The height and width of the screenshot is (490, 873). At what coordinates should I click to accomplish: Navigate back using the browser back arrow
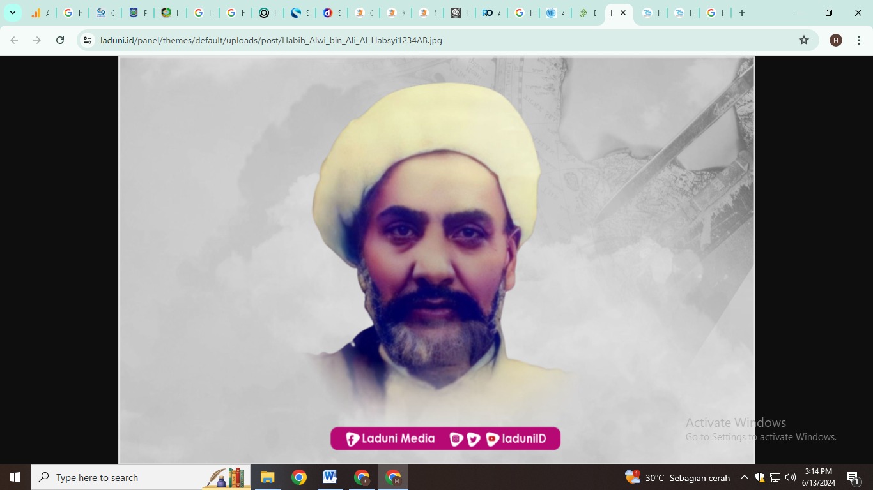[13, 40]
